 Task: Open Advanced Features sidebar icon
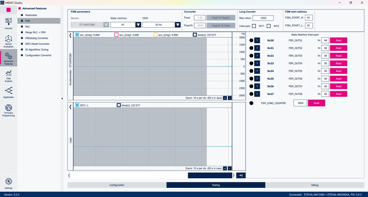[x=8, y=58]
